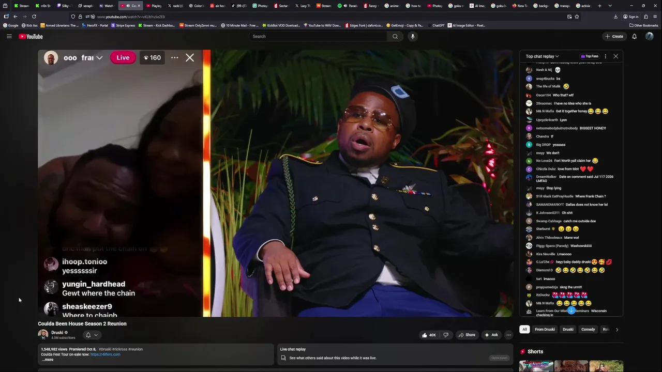
Task: Go back with browser back arrow
Action: (x=15, y=17)
